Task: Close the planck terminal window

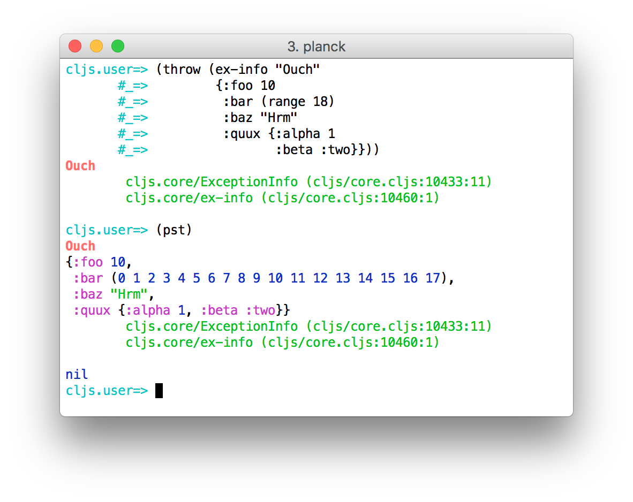Action: tap(75, 47)
